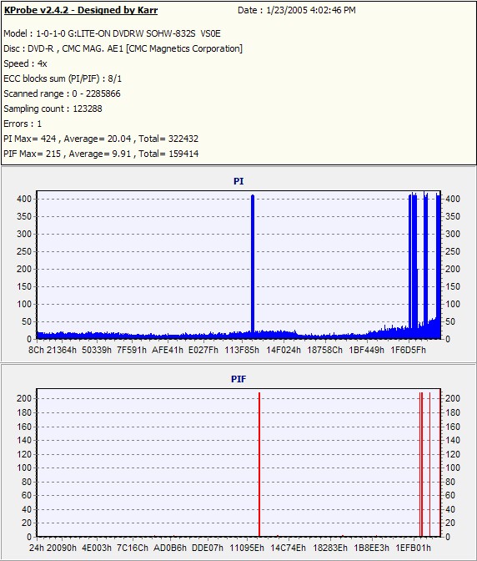The image size is (477, 561).
Task: Click the Date 1/23/2005 timestamp text
Action: coord(297,10)
